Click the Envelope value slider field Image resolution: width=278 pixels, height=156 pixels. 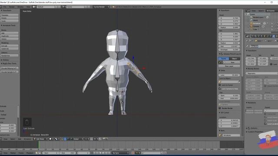click(229, 49)
